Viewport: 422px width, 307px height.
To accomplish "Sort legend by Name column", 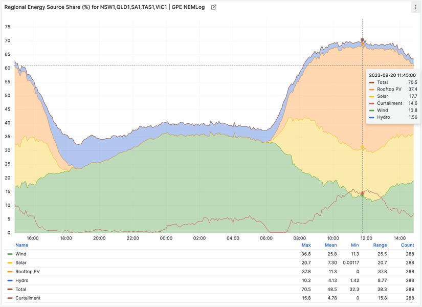I will click(21, 245).
